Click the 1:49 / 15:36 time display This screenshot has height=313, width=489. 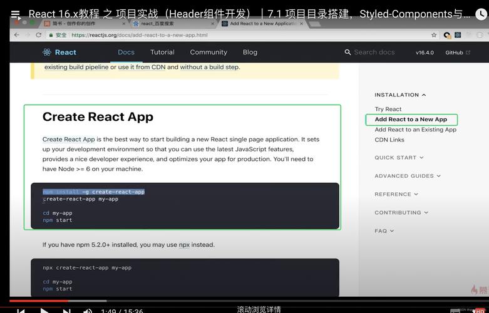coord(122,311)
